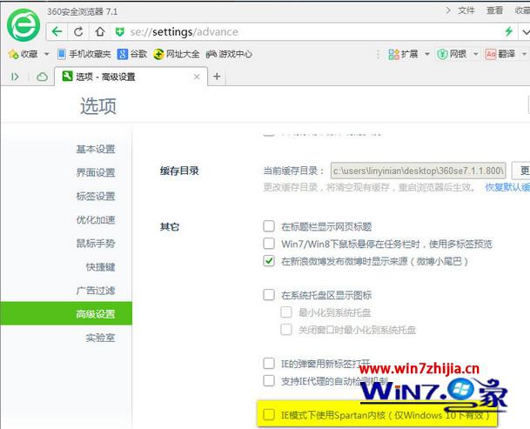The image size is (530, 429).
Task: Go to 实验室 settings section
Action: point(100,338)
